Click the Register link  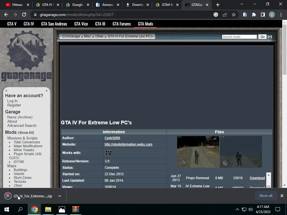click(14, 105)
